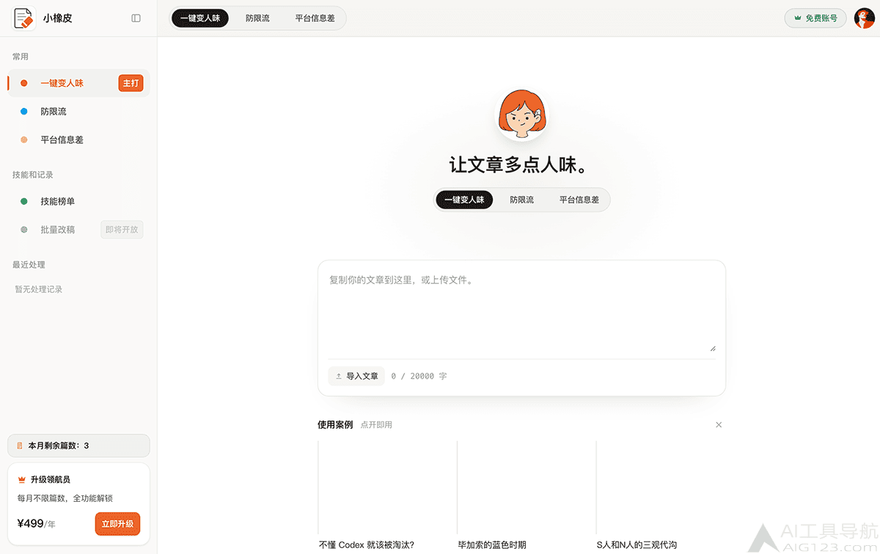Select 一键变人味 pill under the headline
Viewport: 880px width, 554px height.
464,200
